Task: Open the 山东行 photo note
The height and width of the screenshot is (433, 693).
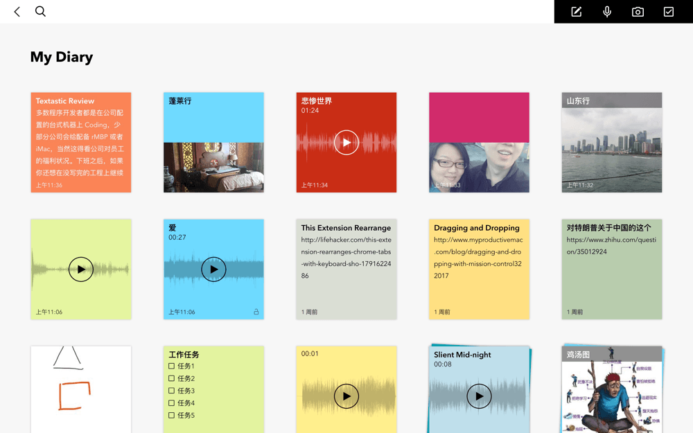Action: (612, 143)
